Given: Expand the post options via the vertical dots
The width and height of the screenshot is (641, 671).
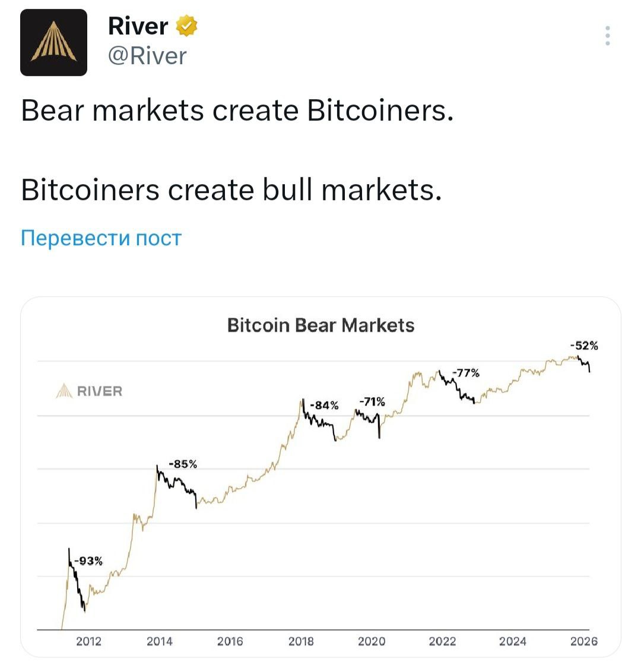Looking at the screenshot, I should point(607,37).
